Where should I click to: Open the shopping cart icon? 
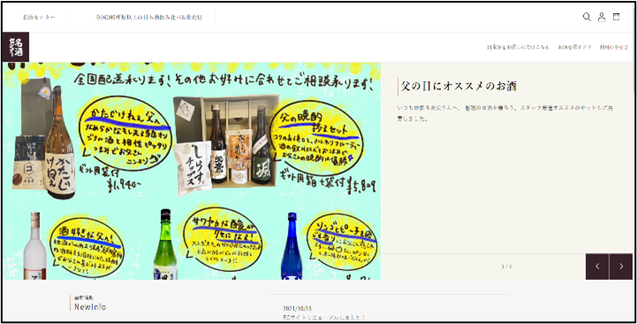(x=617, y=17)
